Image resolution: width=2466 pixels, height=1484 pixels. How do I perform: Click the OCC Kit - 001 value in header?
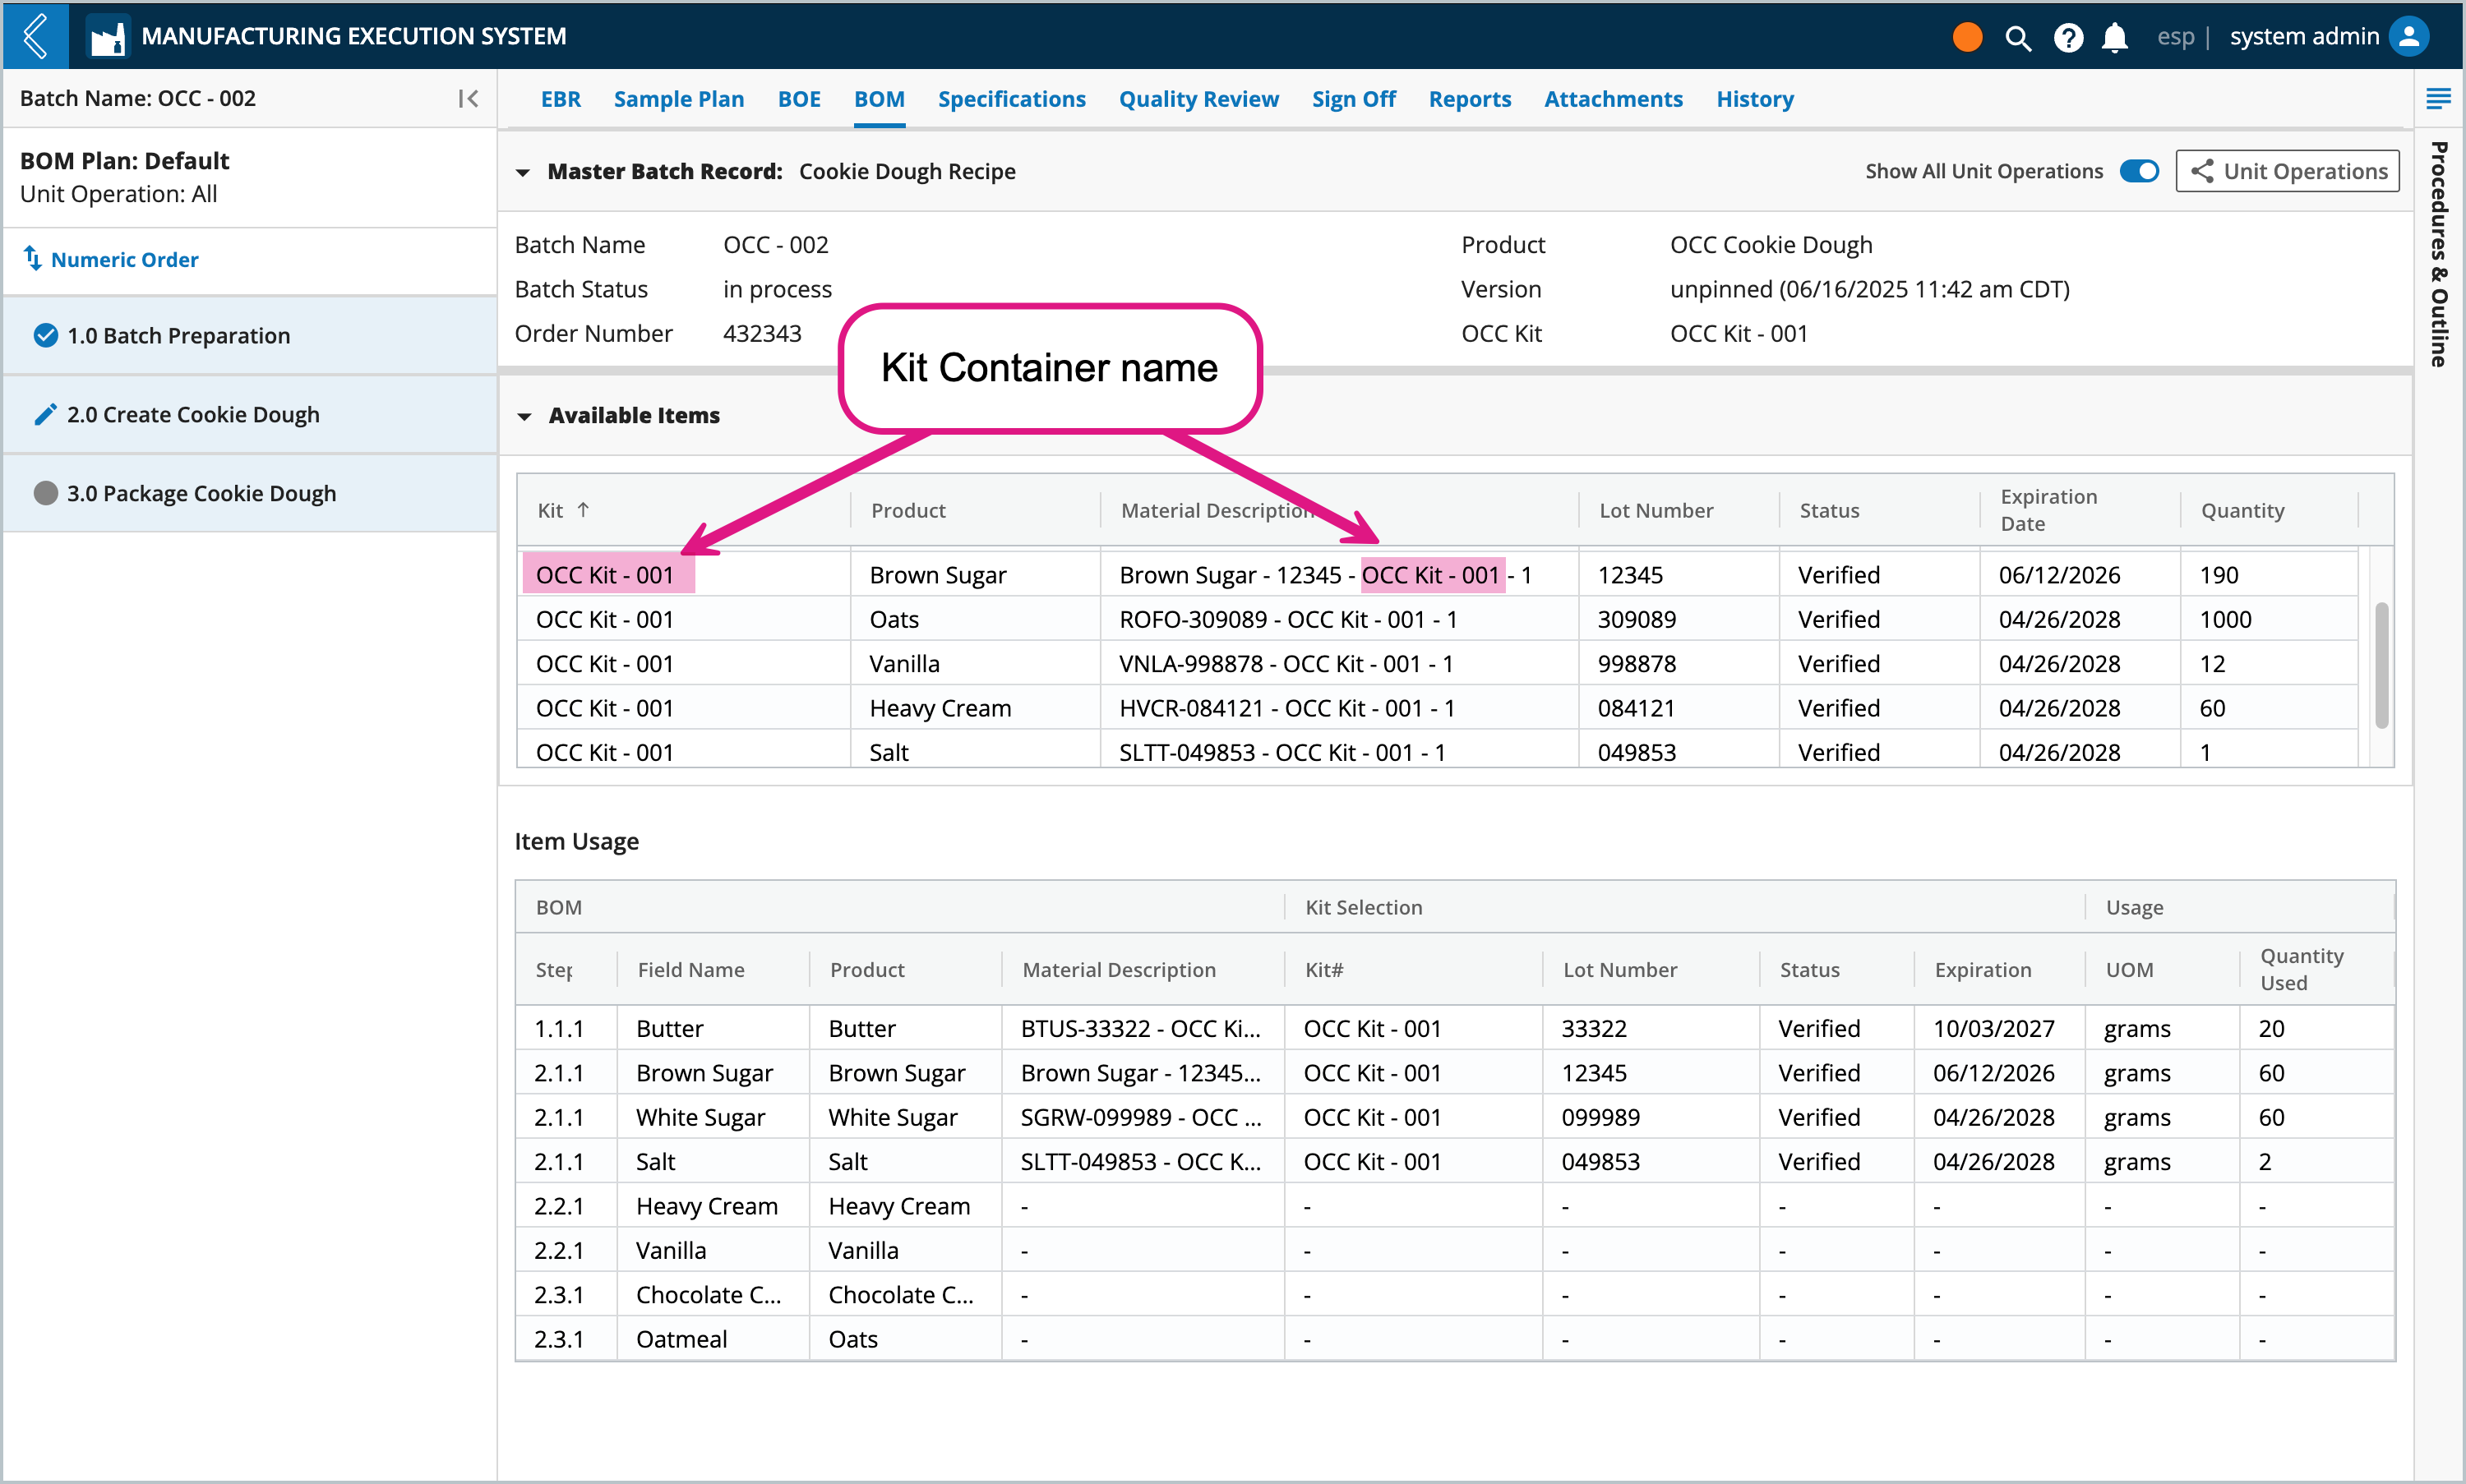(x=1739, y=333)
